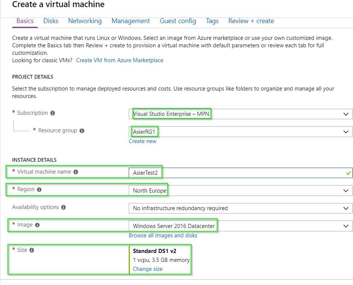353x285 pixels.
Task: Open the Management tab
Action: coord(131,21)
